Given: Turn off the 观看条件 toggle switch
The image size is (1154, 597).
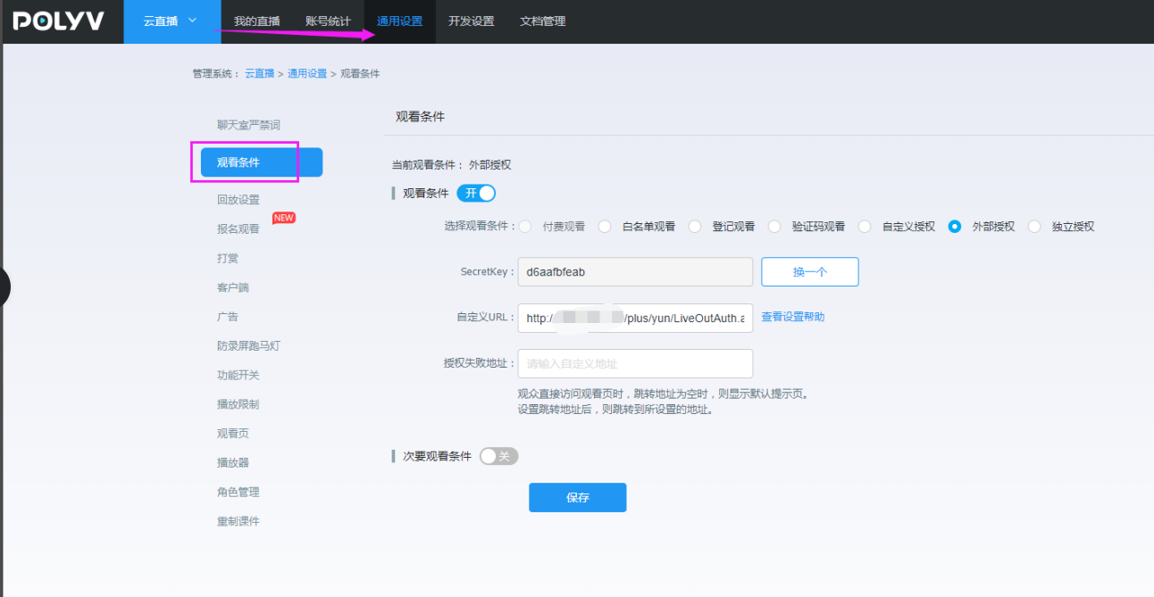Looking at the screenshot, I should click(476, 193).
